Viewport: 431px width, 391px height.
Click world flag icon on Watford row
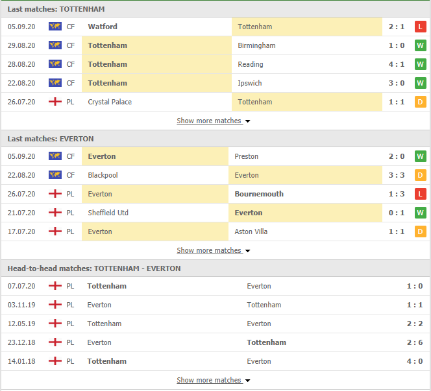(55, 27)
